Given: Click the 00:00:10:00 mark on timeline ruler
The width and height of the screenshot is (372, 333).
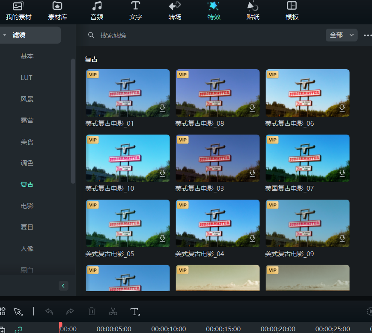Looking at the screenshot, I should coord(169,329).
